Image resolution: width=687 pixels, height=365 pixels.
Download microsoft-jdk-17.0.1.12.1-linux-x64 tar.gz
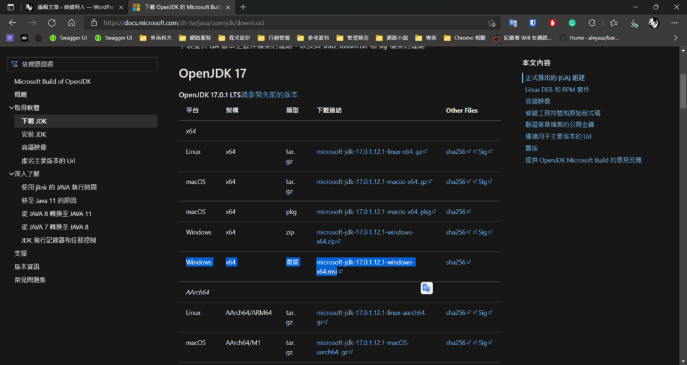(371, 151)
